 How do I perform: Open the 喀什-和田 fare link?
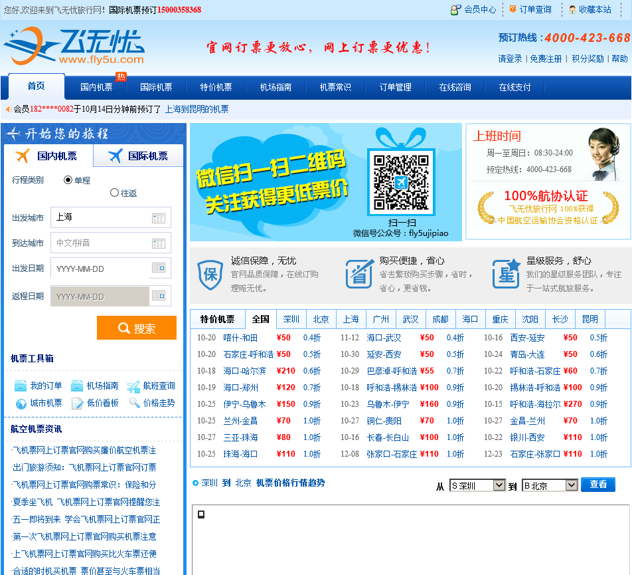coord(240,338)
